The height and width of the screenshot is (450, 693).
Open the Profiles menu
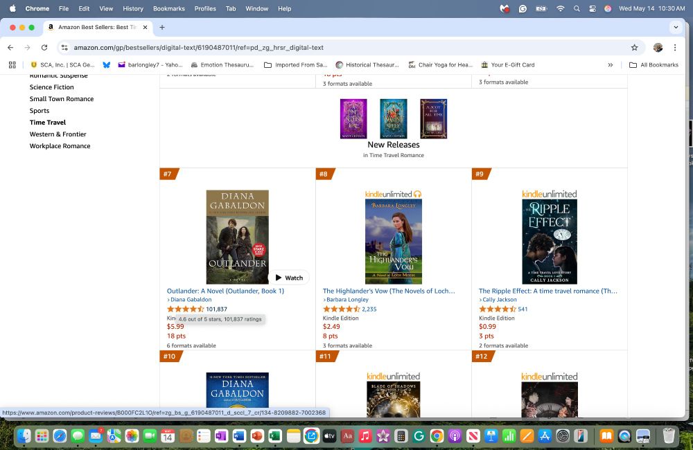tap(206, 8)
